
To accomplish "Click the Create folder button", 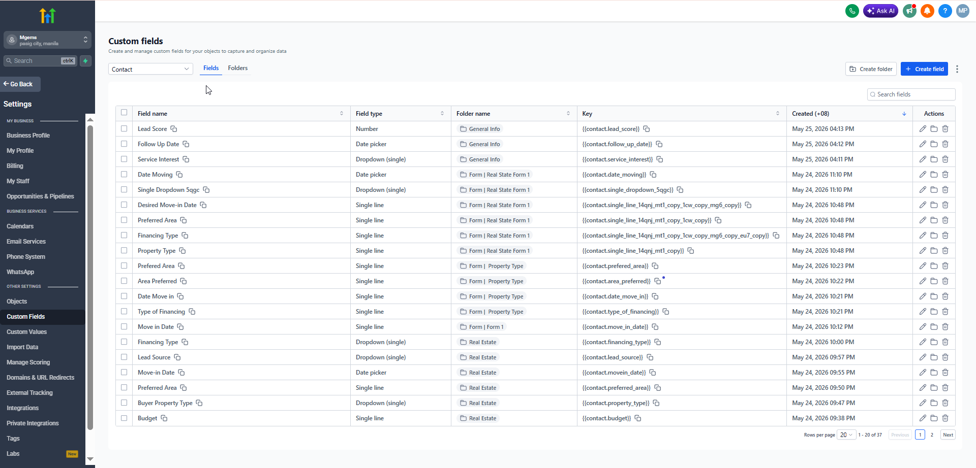I will (x=871, y=69).
